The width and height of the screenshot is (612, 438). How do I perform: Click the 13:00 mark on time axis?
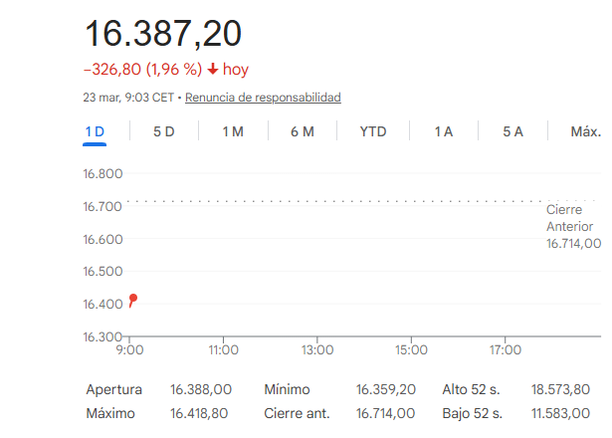317,350
